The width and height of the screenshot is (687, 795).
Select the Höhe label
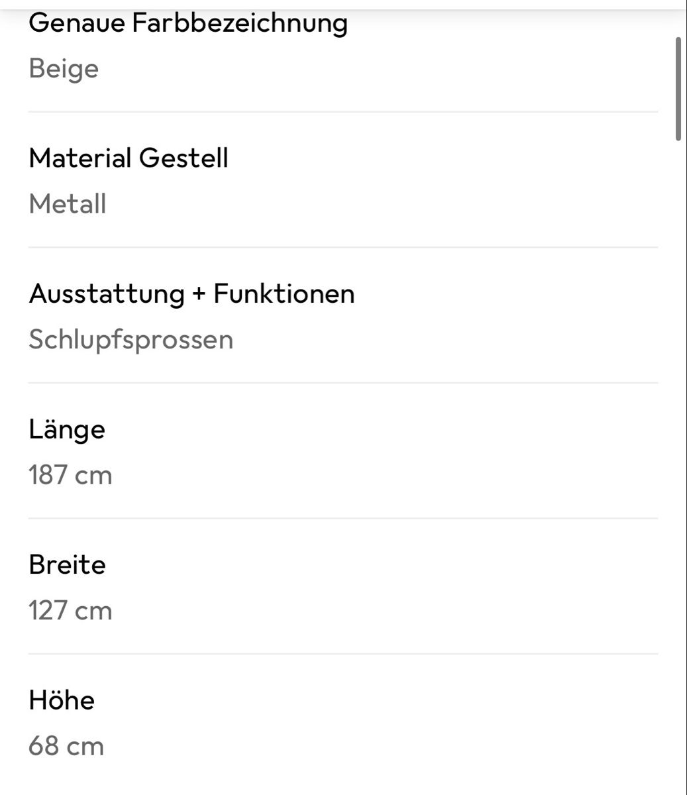[x=62, y=700]
